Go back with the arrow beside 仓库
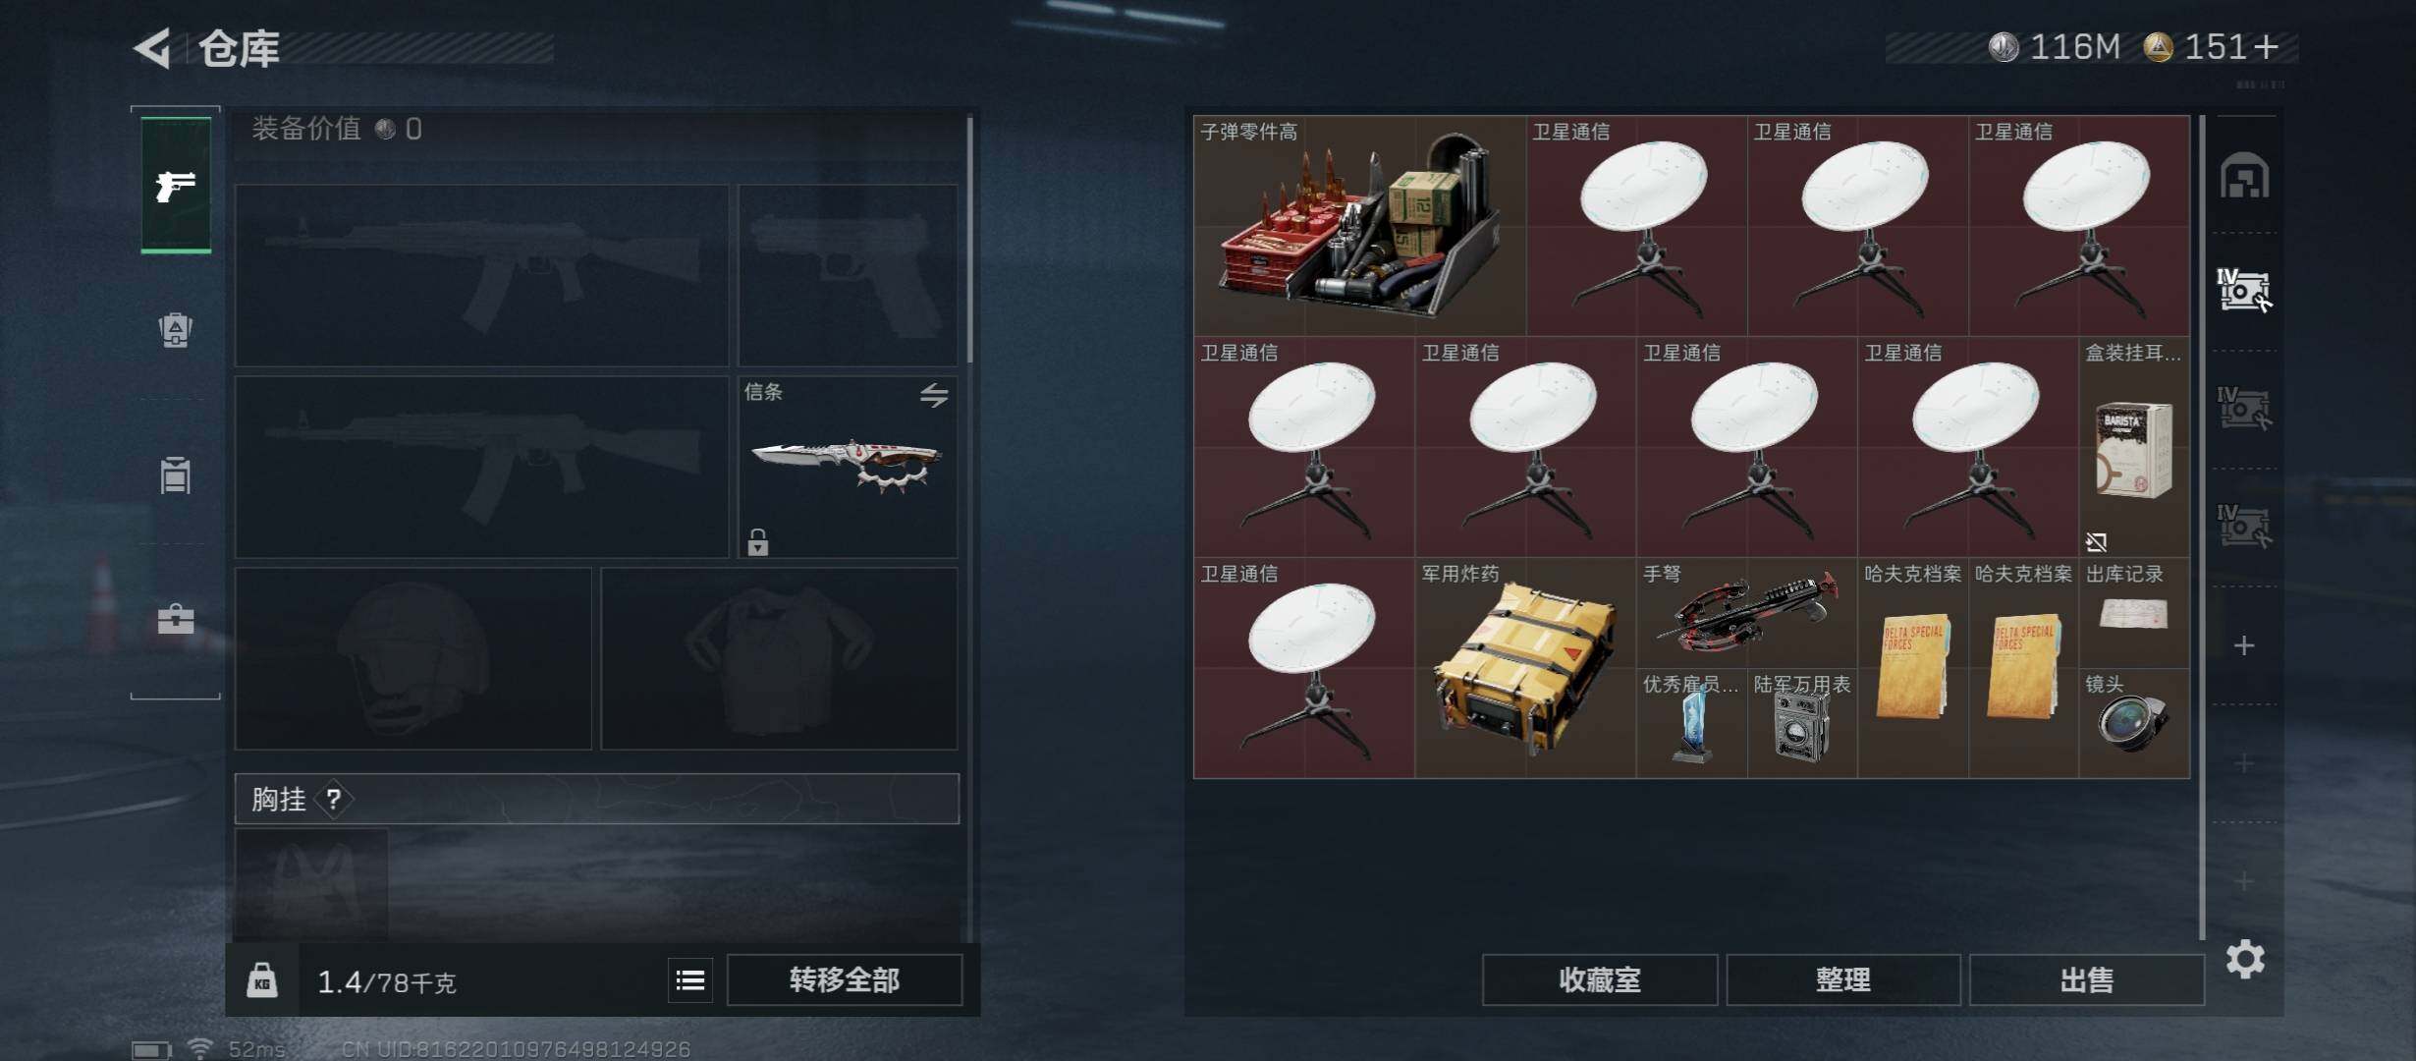This screenshot has width=2416, height=1061. (x=152, y=47)
